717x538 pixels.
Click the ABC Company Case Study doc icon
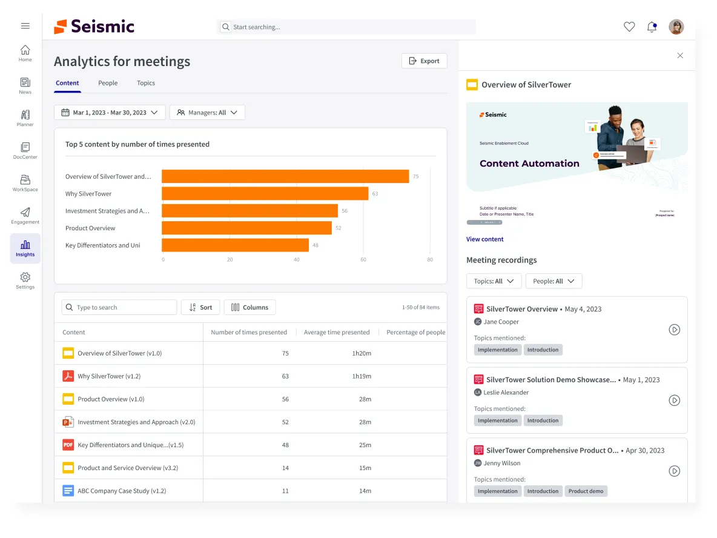(68, 490)
